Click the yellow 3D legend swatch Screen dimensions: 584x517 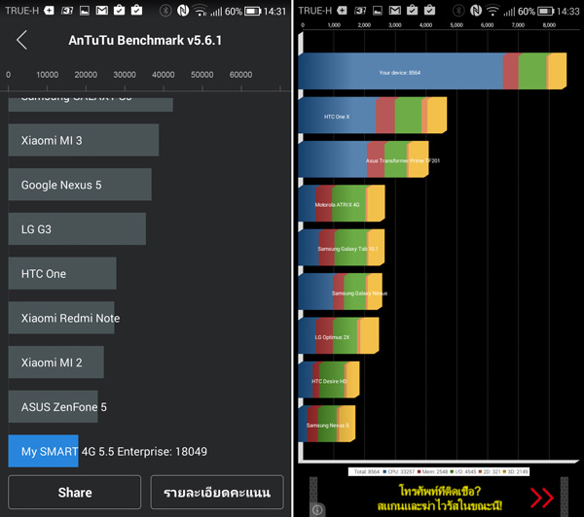coord(504,471)
